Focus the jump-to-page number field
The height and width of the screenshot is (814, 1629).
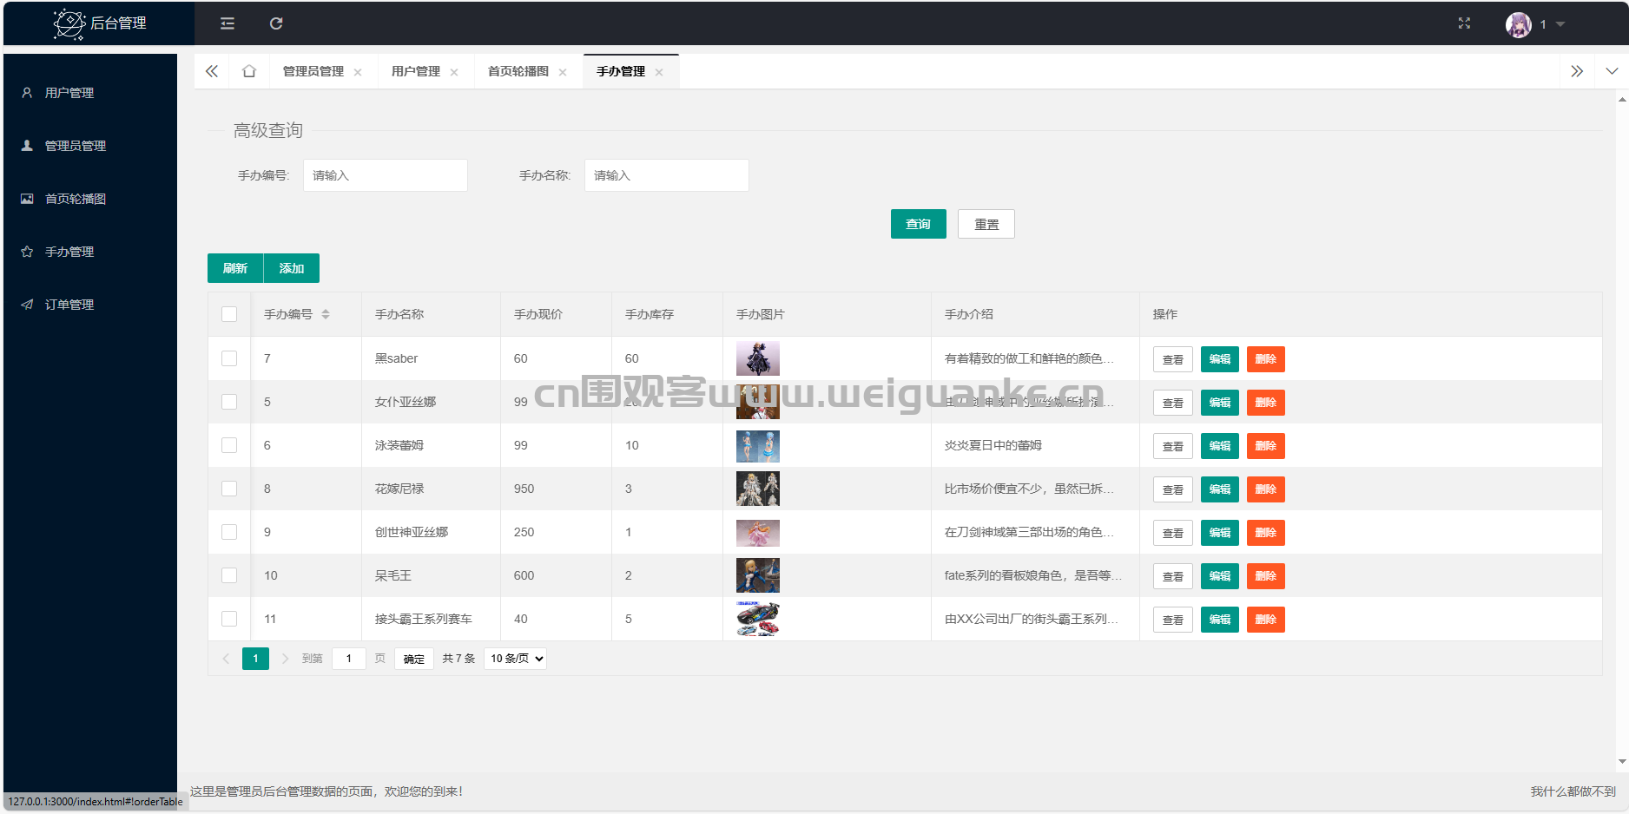point(349,659)
